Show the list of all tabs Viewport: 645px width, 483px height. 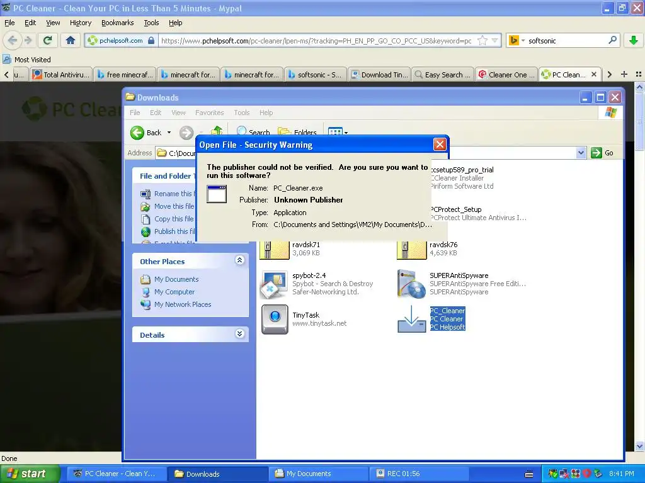point(639,74)
